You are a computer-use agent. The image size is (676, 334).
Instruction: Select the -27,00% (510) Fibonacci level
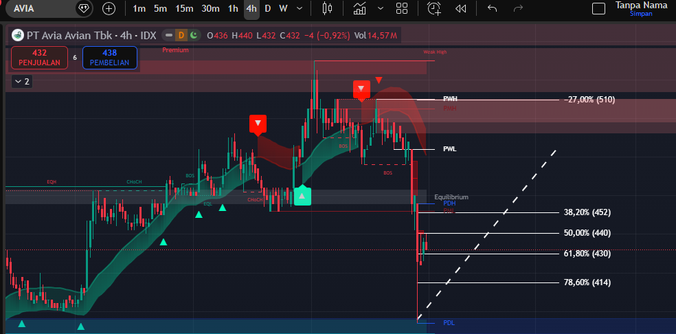(589, 100)
